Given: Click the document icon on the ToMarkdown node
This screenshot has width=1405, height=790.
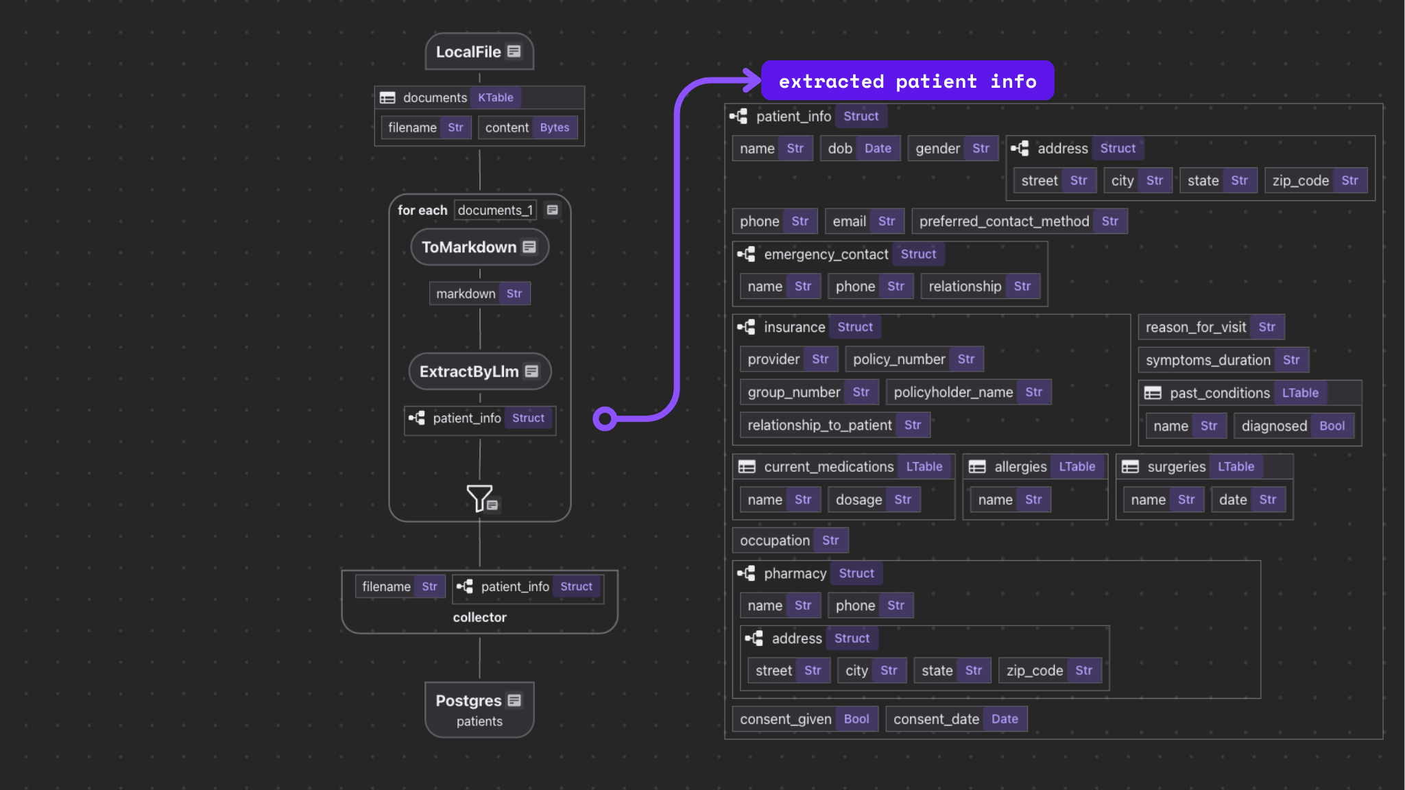Looking at the screenshot, I should click(529, 247).
